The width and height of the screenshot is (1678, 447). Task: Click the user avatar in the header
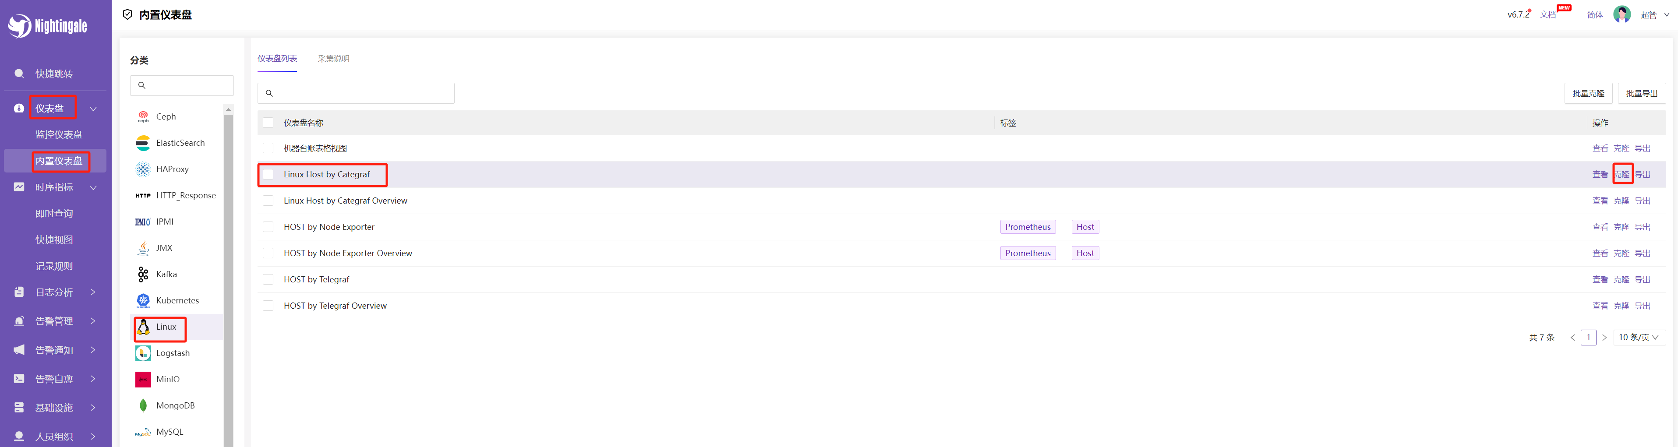point(1621,14)
